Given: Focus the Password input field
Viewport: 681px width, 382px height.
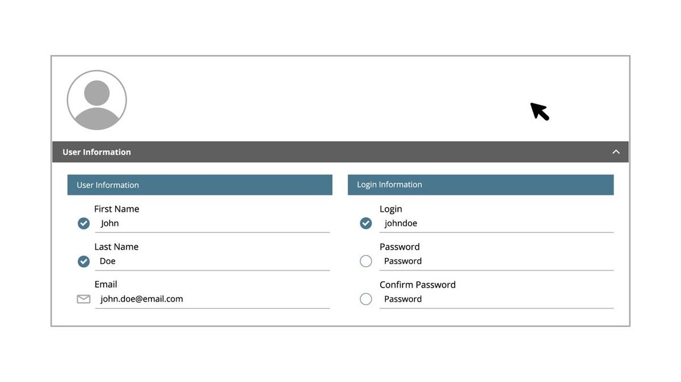Looking at the screenshot, I should coord(497,261).
